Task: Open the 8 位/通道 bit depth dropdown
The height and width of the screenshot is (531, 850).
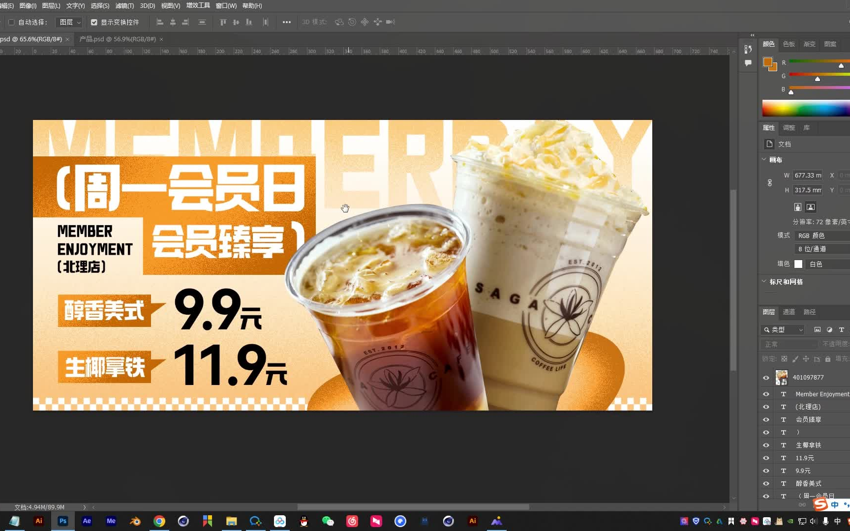Action: point(822,249)
